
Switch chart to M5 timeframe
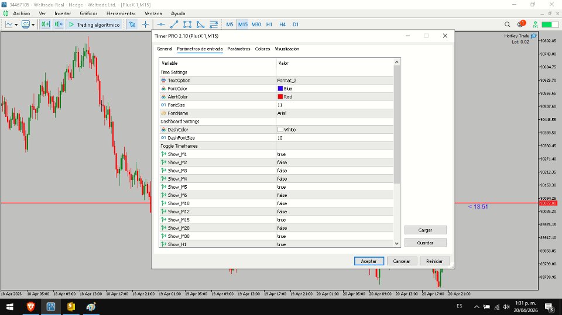pyautogui.click(x=229, y=25)
